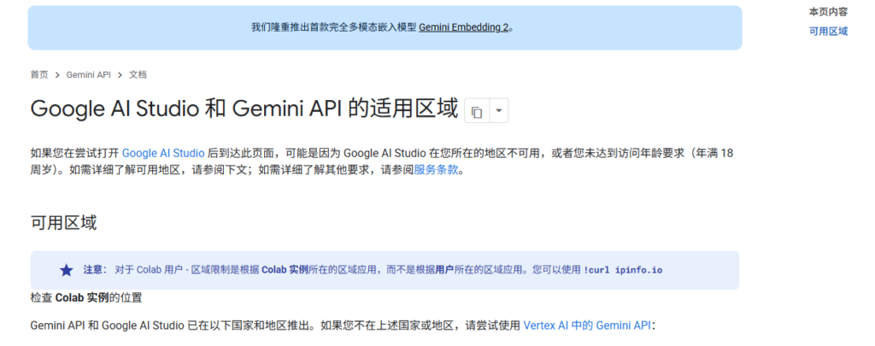Click the 检查 Colab 实例的位置 text line
This screenshot has height=346, width=875.
pos(85,298)
